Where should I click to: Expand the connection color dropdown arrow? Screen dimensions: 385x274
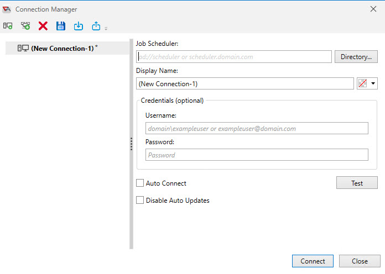pyautogui.click(x=373, y=84)
